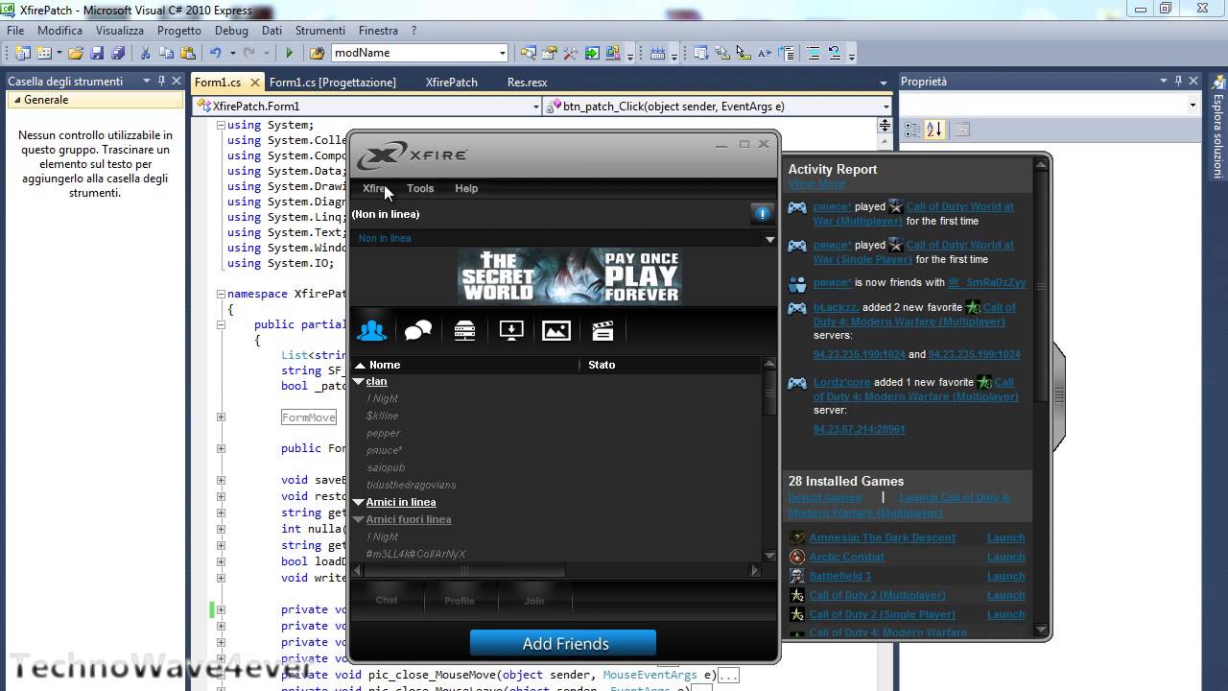Viewport: 1228px width, 691px height.
Task: Pin the Casella degli strumenti panel
Action: point(161,82)
